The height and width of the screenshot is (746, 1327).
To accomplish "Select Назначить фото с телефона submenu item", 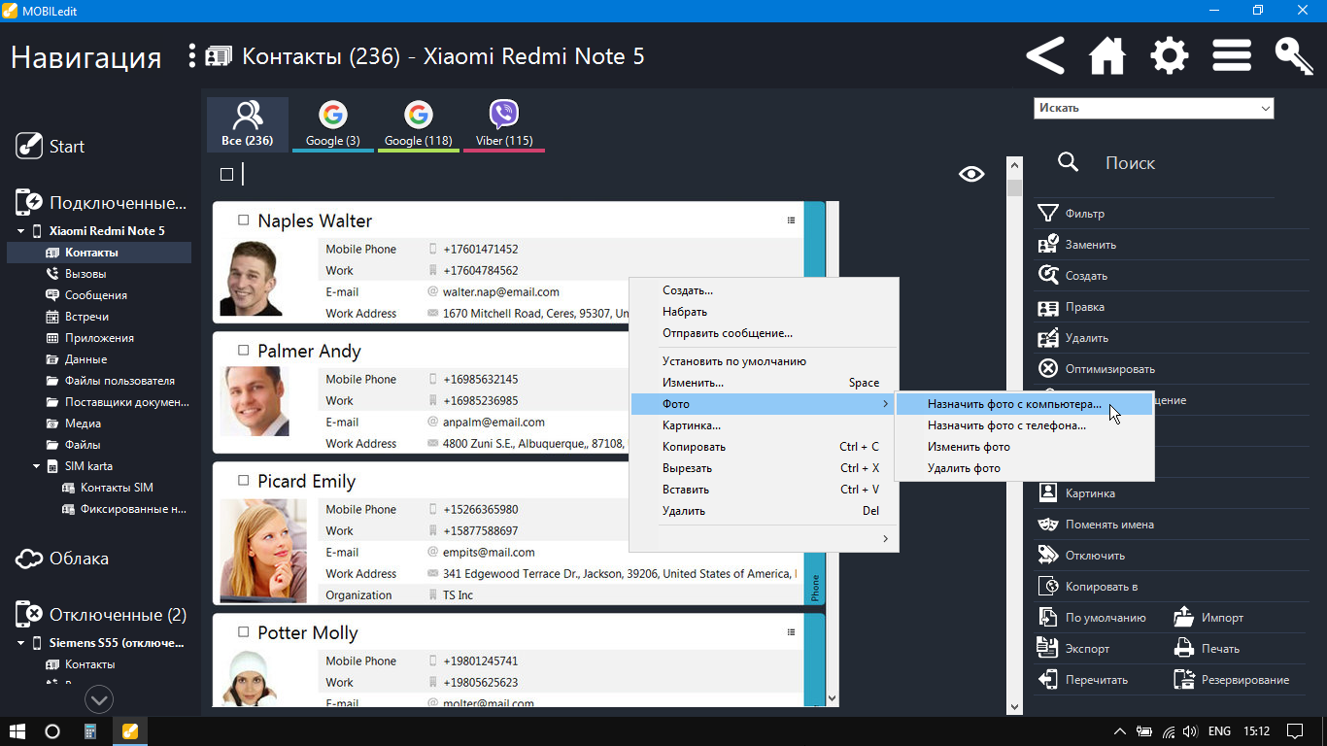I will (x=1025, y=425).
